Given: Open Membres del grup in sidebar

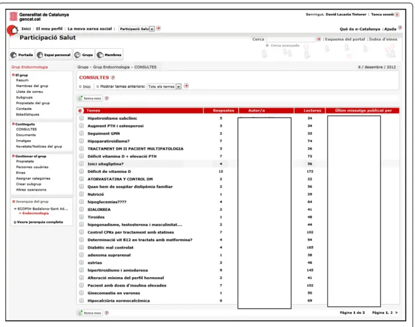Looking at the screenshot, I should point(32,86).
